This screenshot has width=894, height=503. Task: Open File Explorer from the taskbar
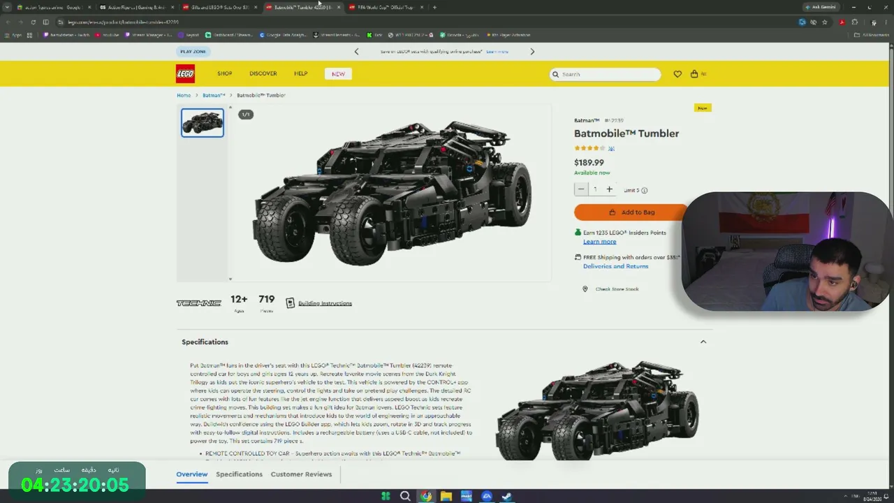click(x=446, y=497)
